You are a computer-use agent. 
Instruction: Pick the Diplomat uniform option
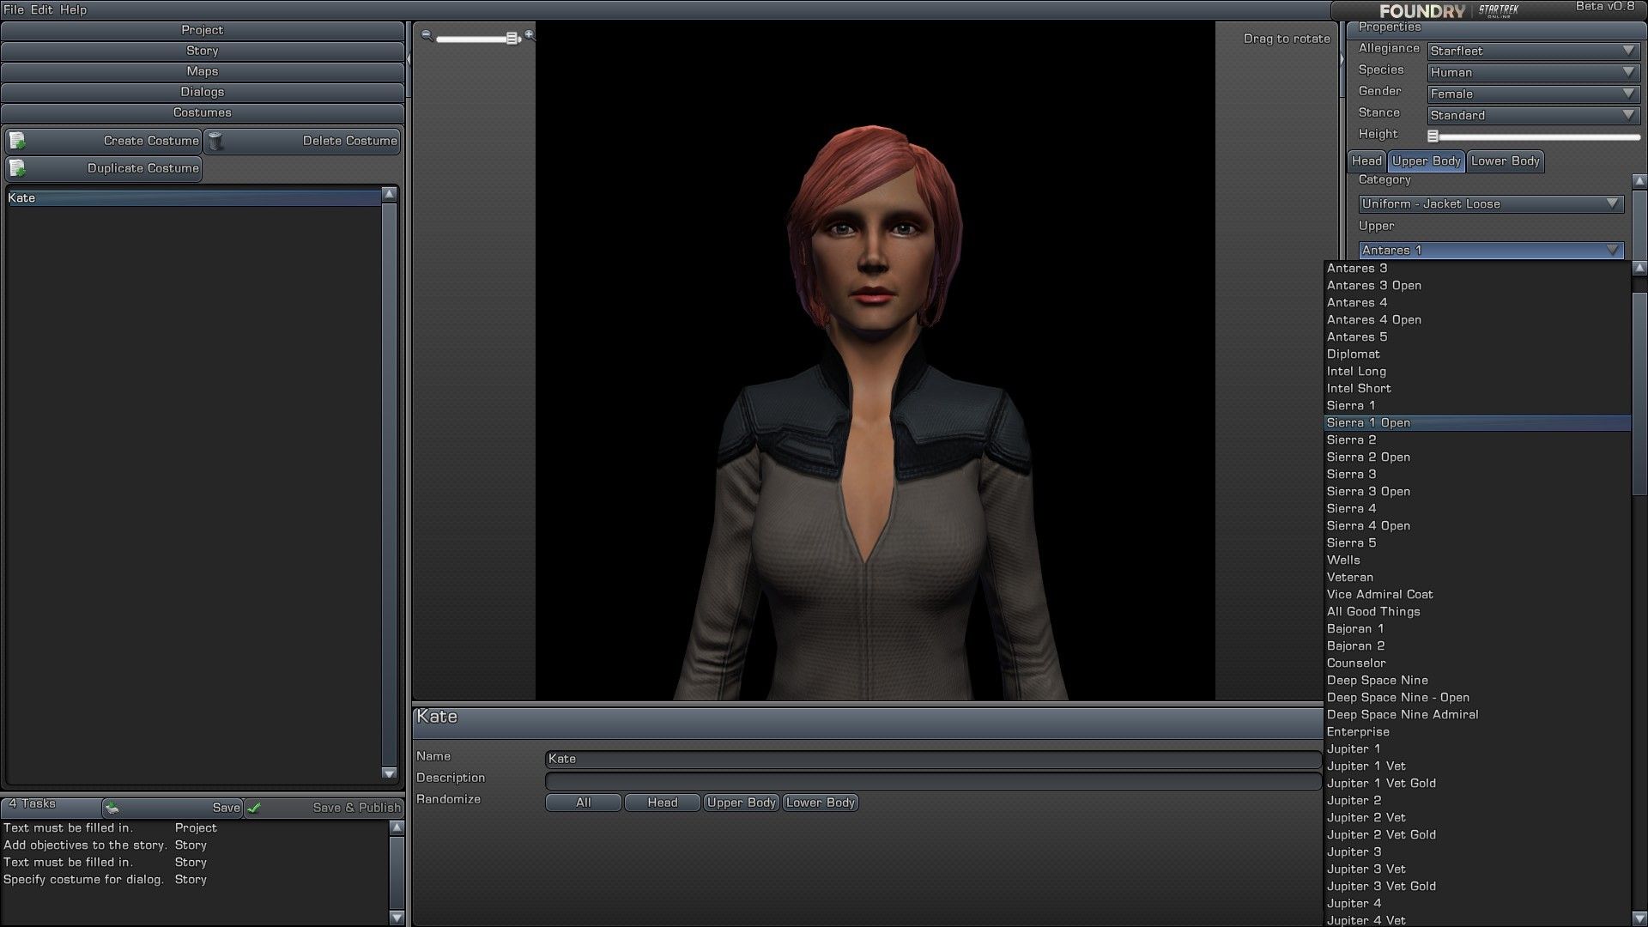(x=1476, y=354)
